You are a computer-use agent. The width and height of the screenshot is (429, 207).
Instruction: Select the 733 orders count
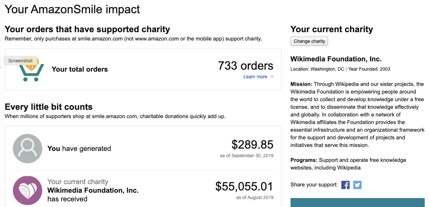pyautogui.click(x=246, y=66)
